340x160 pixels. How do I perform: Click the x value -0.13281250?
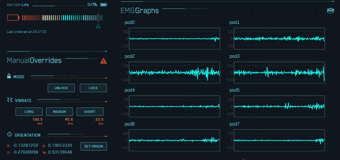point(25,145)
